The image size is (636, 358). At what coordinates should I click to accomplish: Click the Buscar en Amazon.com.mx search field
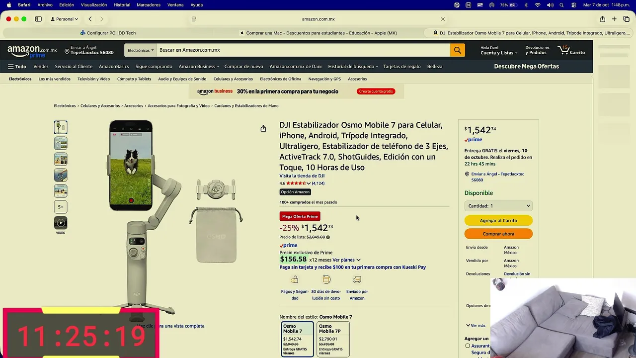click(303, 50)
